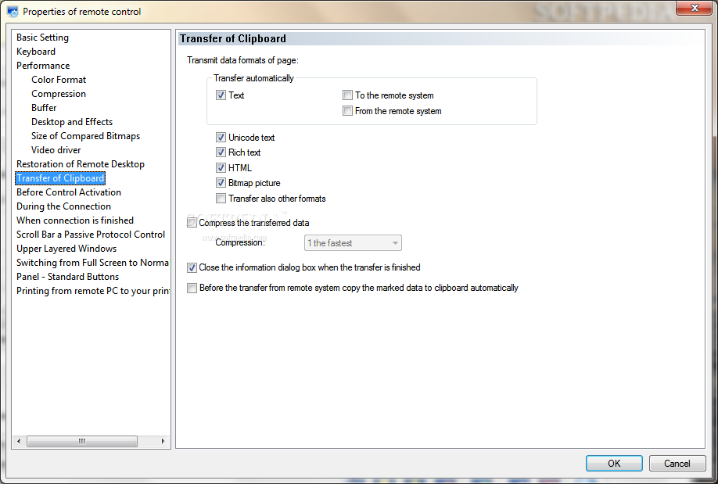
Task: Select the Color Format subitem
Action: (59, 80)
